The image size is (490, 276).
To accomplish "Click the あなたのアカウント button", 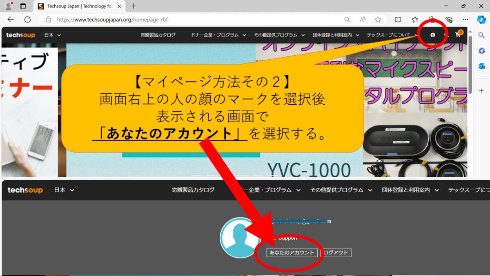I will pyautogui.click(x=291, y=252).
